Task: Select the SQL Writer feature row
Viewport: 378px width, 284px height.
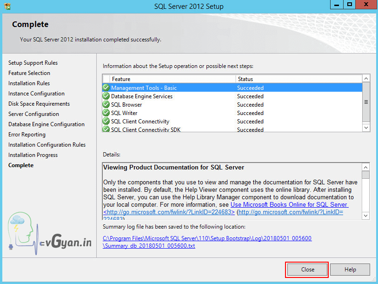Action: (x=232, y=113)
